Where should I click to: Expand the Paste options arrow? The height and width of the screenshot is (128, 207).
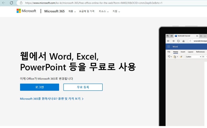click(x=177, y=57)
